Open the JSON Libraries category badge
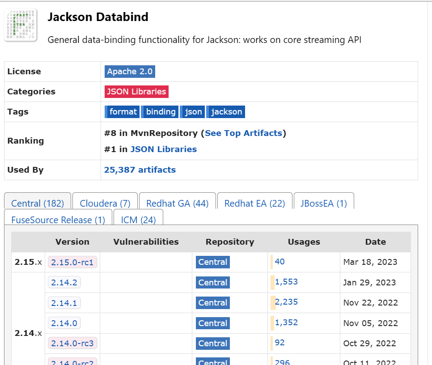 tap(136, 92)
